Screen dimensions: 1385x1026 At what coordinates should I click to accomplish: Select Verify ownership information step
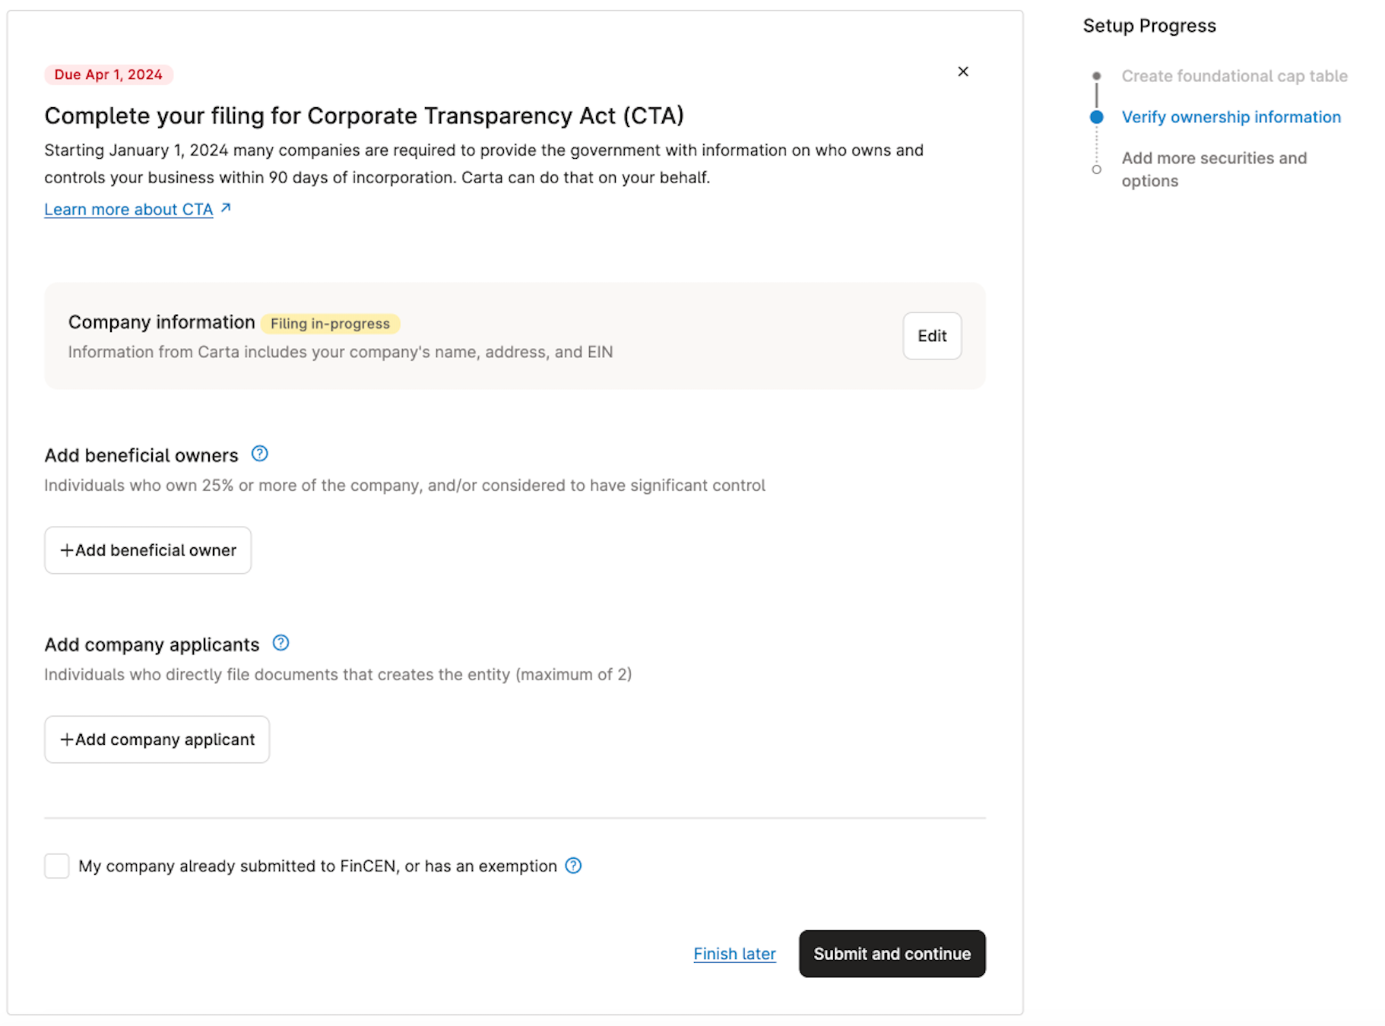coord(1231,117)
